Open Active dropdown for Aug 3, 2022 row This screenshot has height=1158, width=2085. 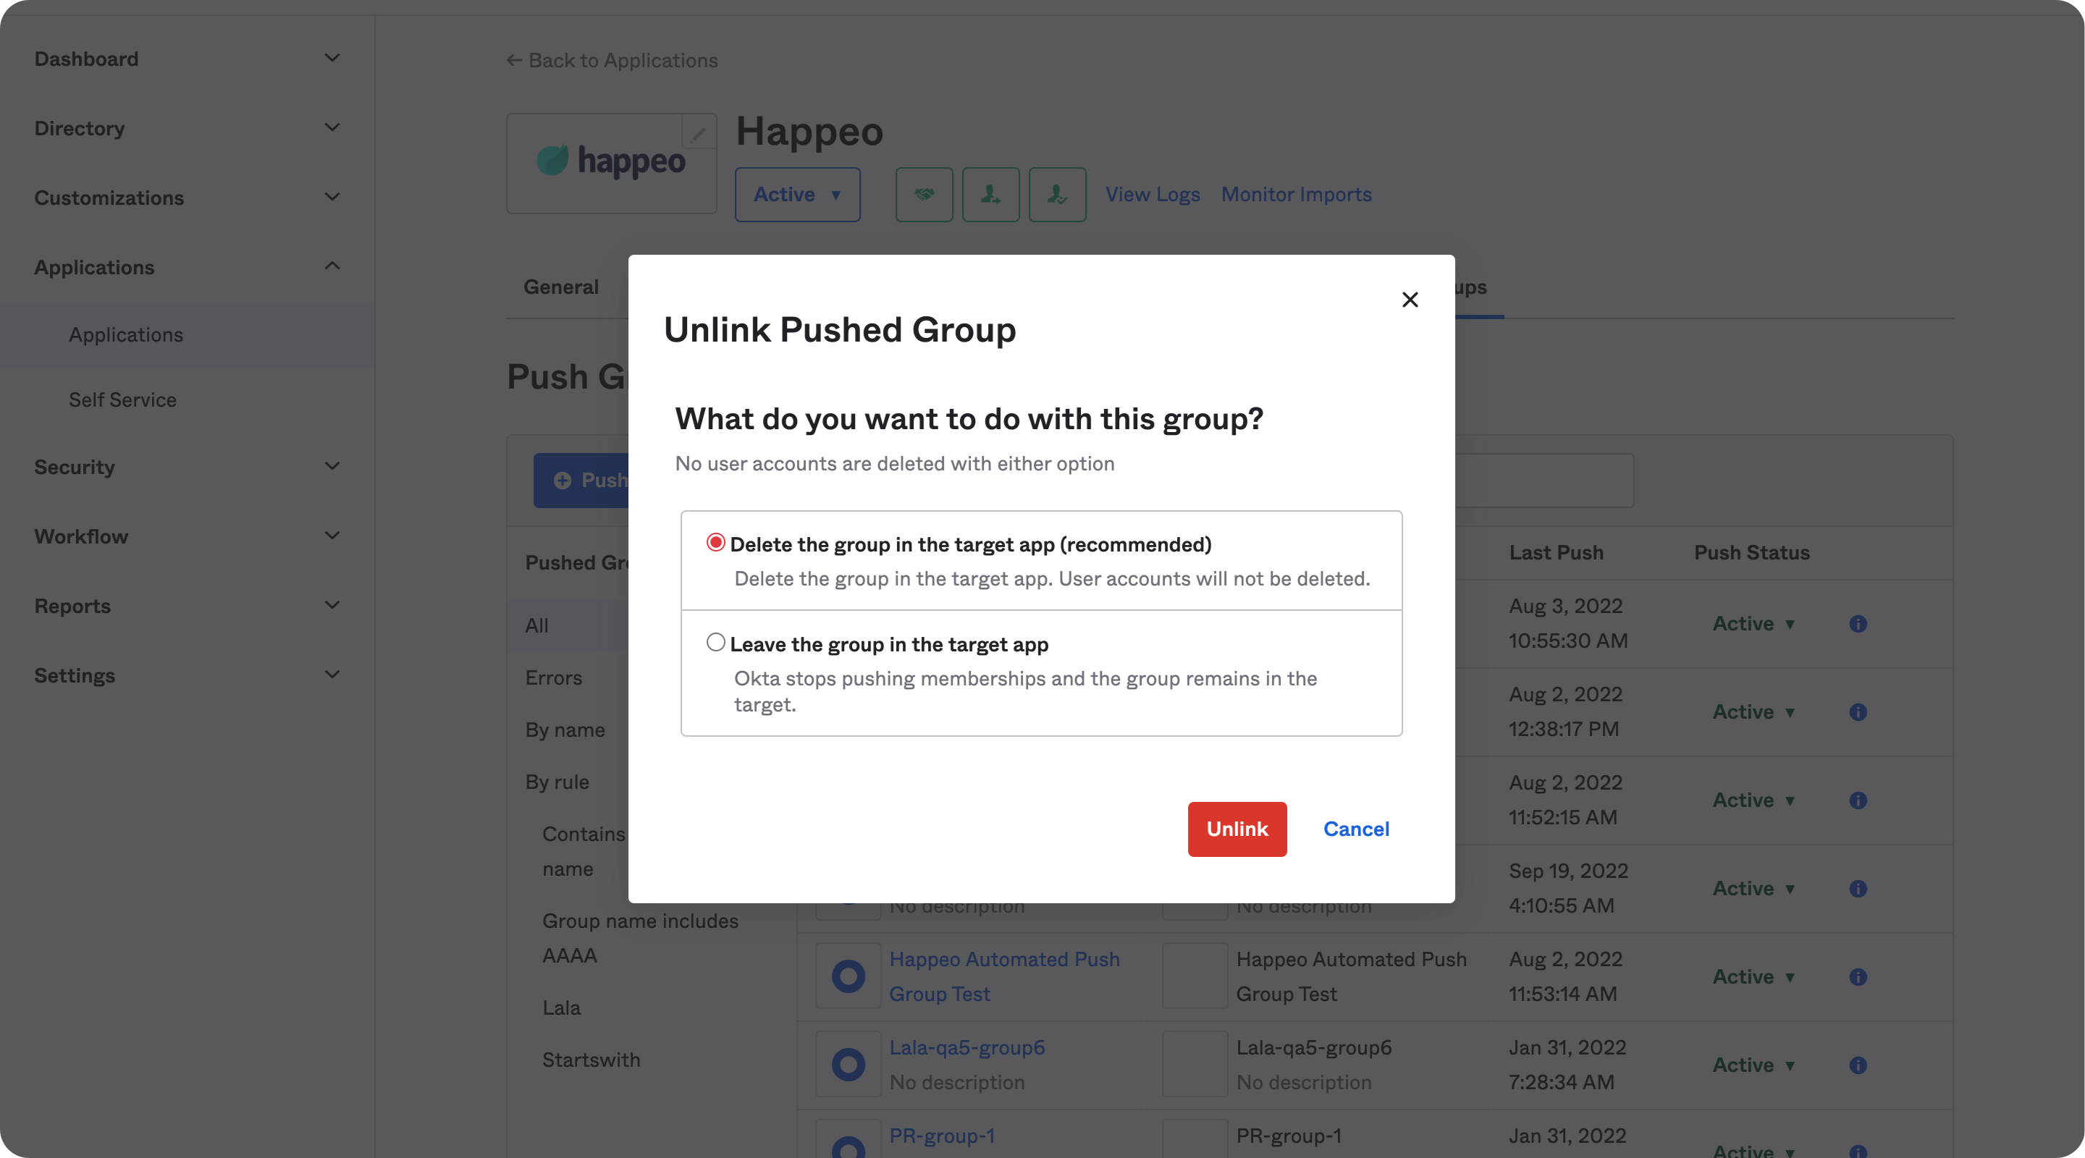tap(1754, 624)
